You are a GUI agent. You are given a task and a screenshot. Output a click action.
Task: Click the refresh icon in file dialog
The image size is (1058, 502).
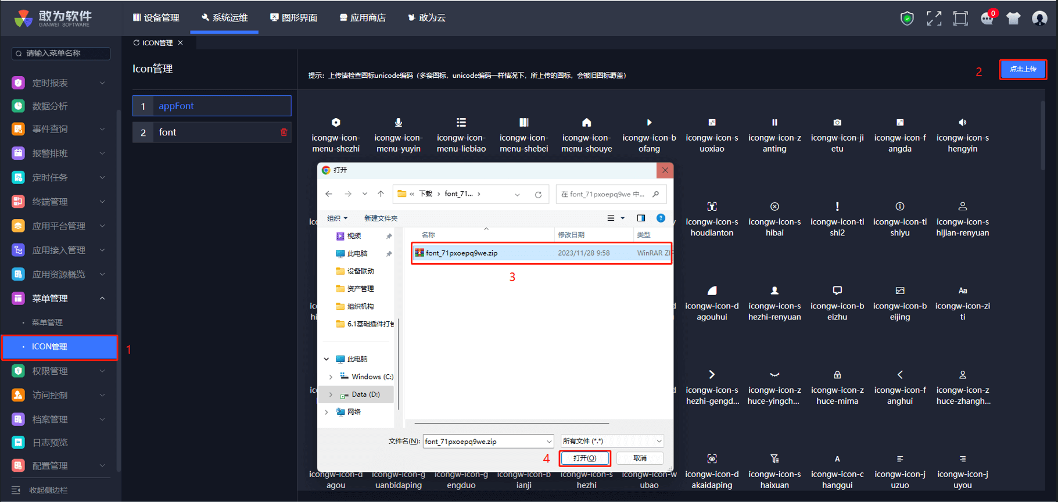(x=538, y=195)
